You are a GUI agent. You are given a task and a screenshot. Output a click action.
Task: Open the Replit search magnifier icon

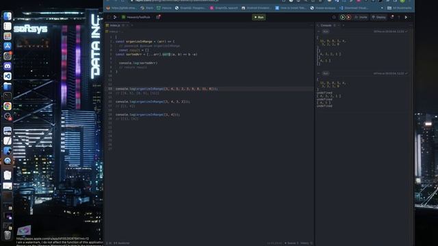[x=334, y=17]
